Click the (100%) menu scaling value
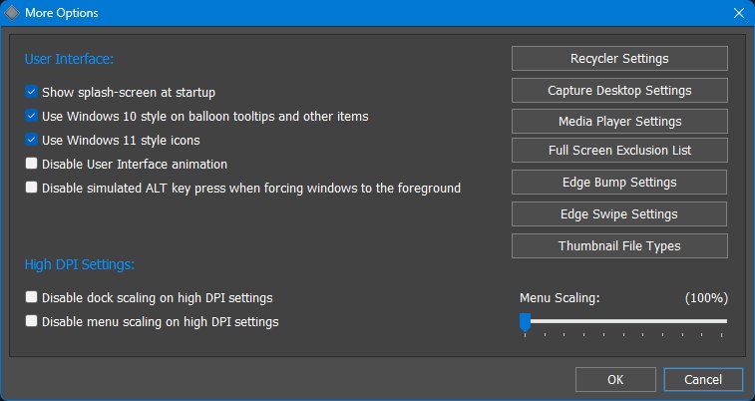 pos(706,298)
